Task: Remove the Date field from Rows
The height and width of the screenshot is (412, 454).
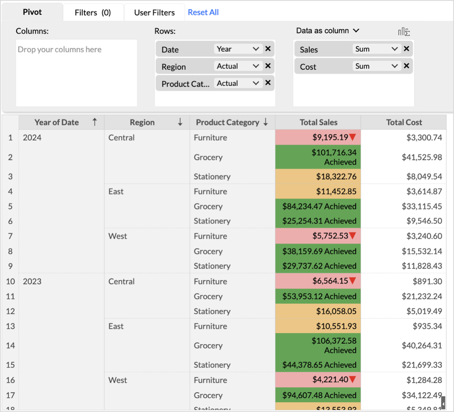Action: (x=268, y=49)
